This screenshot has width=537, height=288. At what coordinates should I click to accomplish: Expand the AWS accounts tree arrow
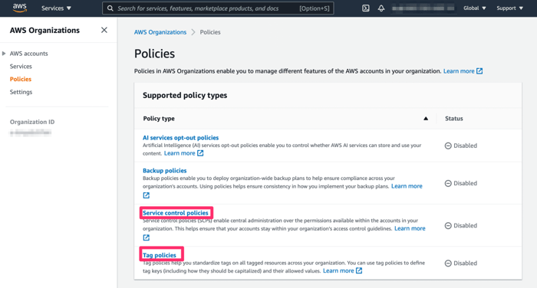click(x=4, y=54)
